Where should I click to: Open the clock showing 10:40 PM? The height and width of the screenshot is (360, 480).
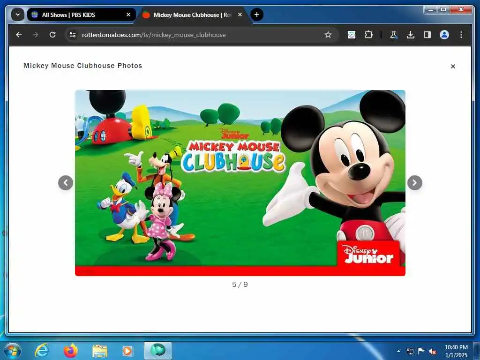[x=456, y=351]
